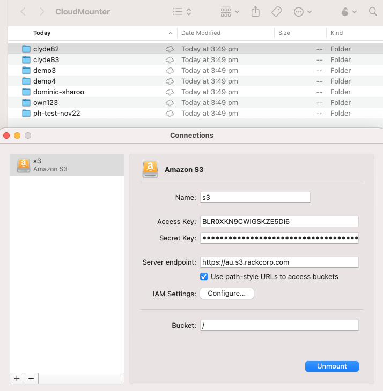Click the tag icon in the toolbar
The image size is (383, 391).
click(276, 12)
